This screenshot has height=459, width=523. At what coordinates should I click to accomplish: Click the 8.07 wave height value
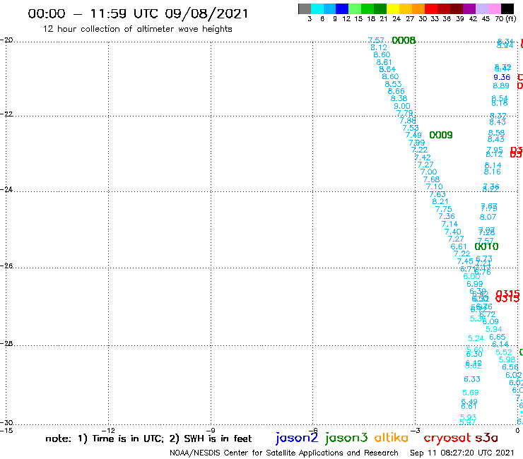click(x=488, y=217)
